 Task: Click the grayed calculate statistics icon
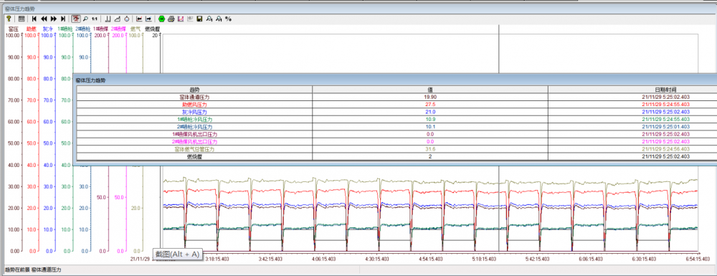(190, 19)
